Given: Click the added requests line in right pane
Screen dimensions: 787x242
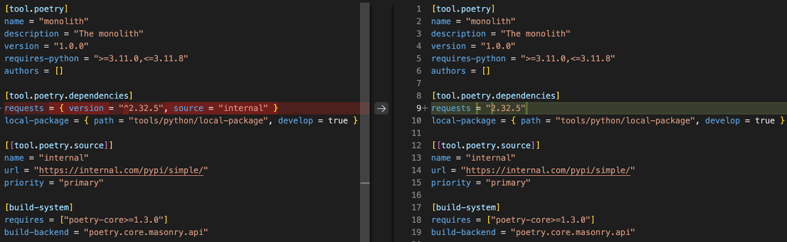Looking at the screenshot, I should pos(609,108).
